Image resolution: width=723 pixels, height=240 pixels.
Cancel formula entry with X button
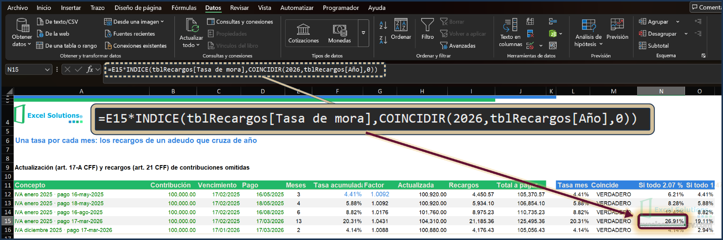click(x=67, y=69)
